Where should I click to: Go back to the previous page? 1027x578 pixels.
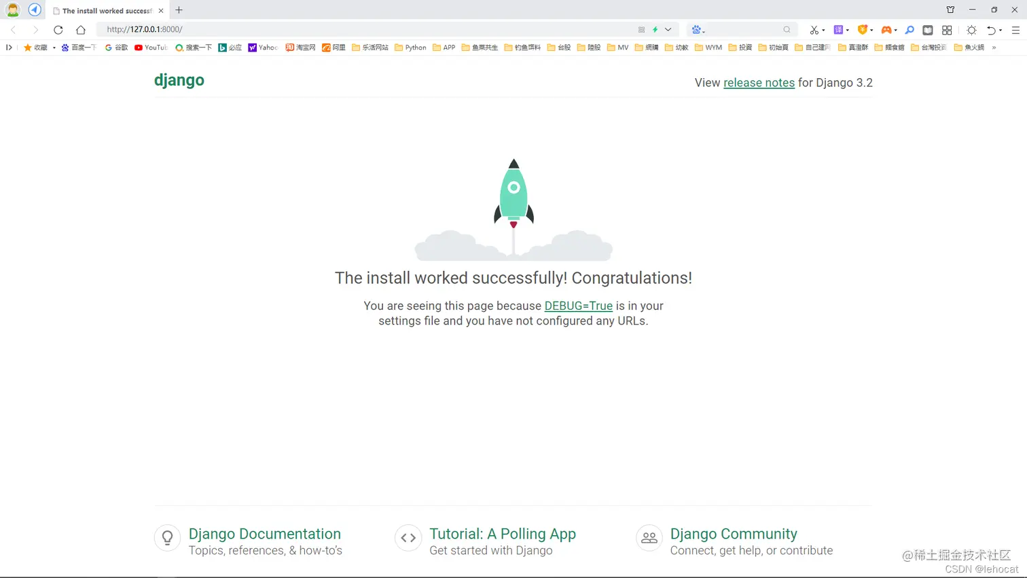point(14,30)
